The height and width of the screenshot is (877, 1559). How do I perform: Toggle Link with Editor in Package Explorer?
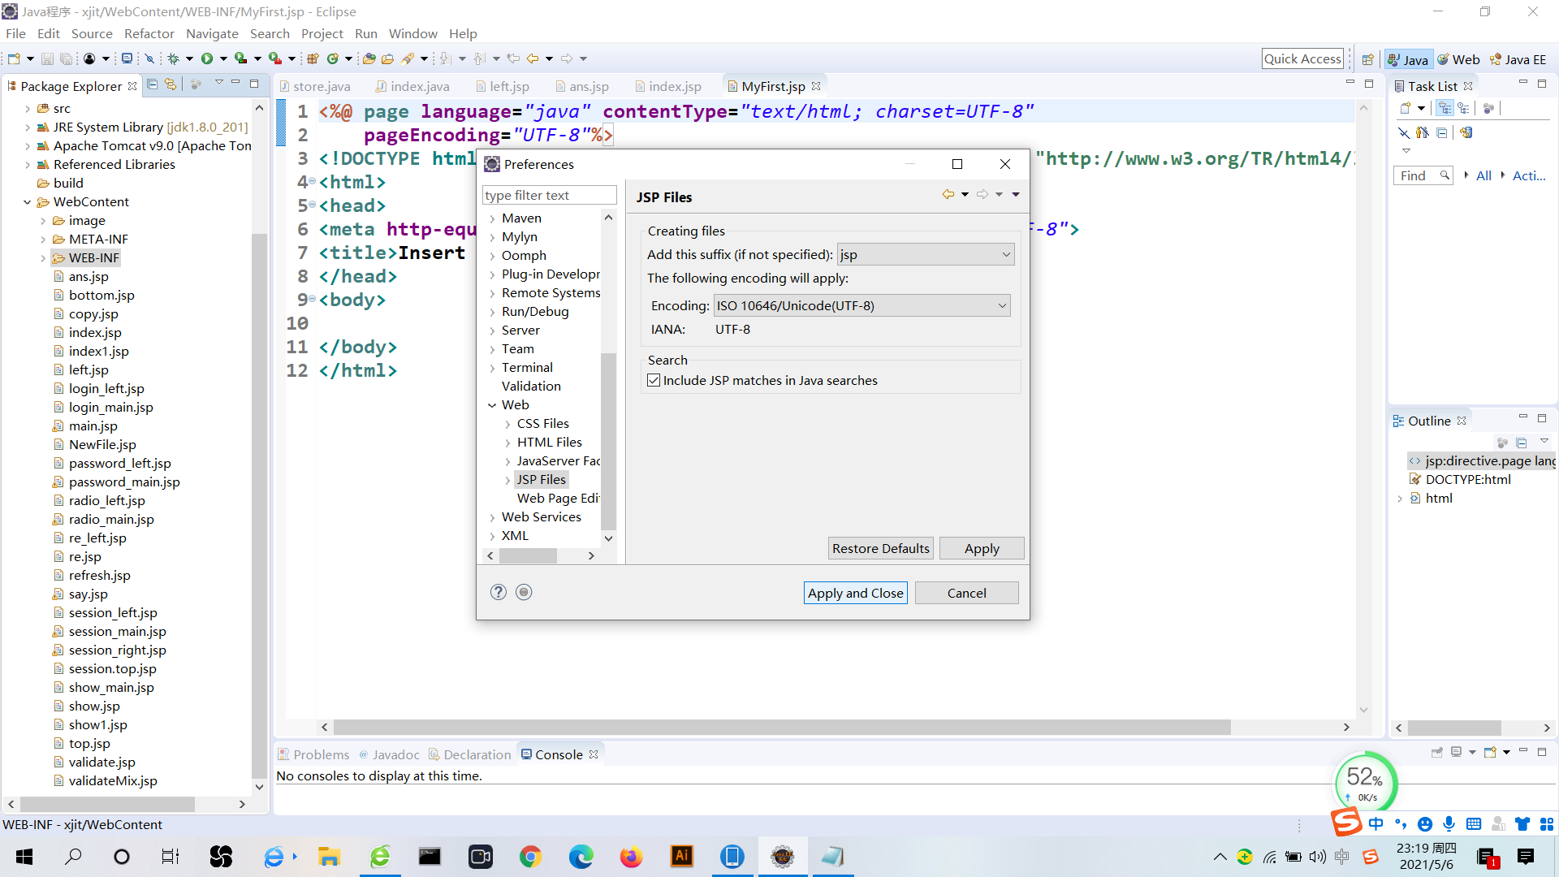(x=171, y=84)
